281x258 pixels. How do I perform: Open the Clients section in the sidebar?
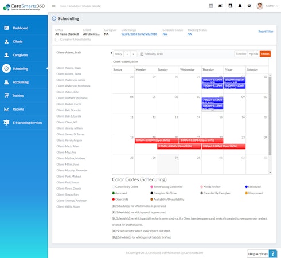click(x=18, y=41)
